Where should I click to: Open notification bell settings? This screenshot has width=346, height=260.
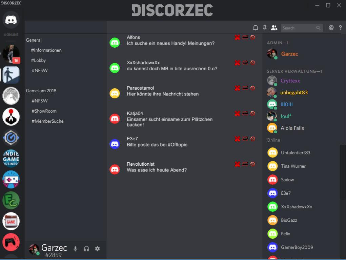(x=255, y=28)
